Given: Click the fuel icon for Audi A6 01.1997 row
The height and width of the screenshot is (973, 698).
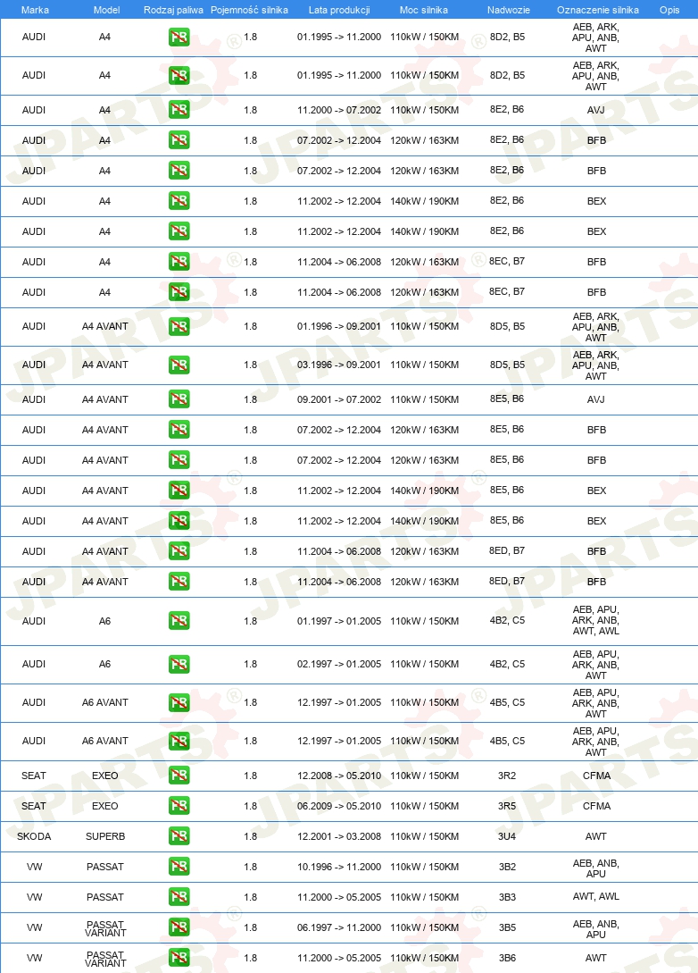Looking at the screenshot, I should click(x=179, y=621).
